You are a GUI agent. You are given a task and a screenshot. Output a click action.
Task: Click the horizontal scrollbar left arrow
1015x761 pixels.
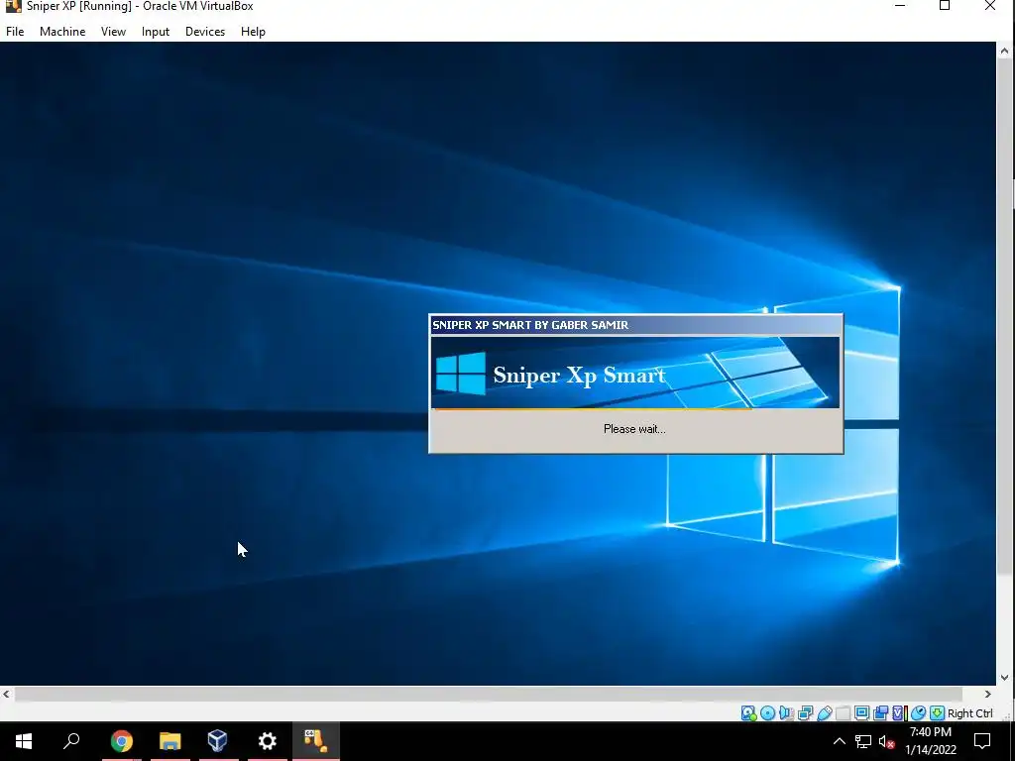click(x=6, y=694)
